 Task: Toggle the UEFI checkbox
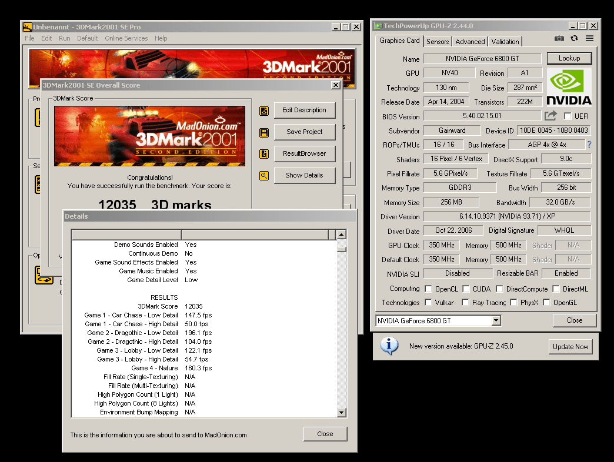pos(568,116)
